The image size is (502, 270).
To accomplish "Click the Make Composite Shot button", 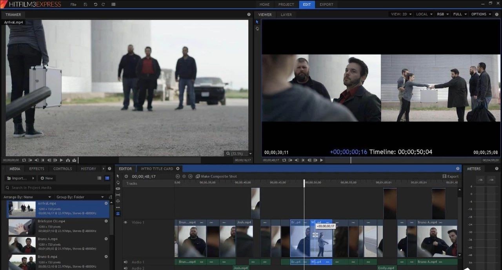I will pyautogui.click(x=216, y=176).
